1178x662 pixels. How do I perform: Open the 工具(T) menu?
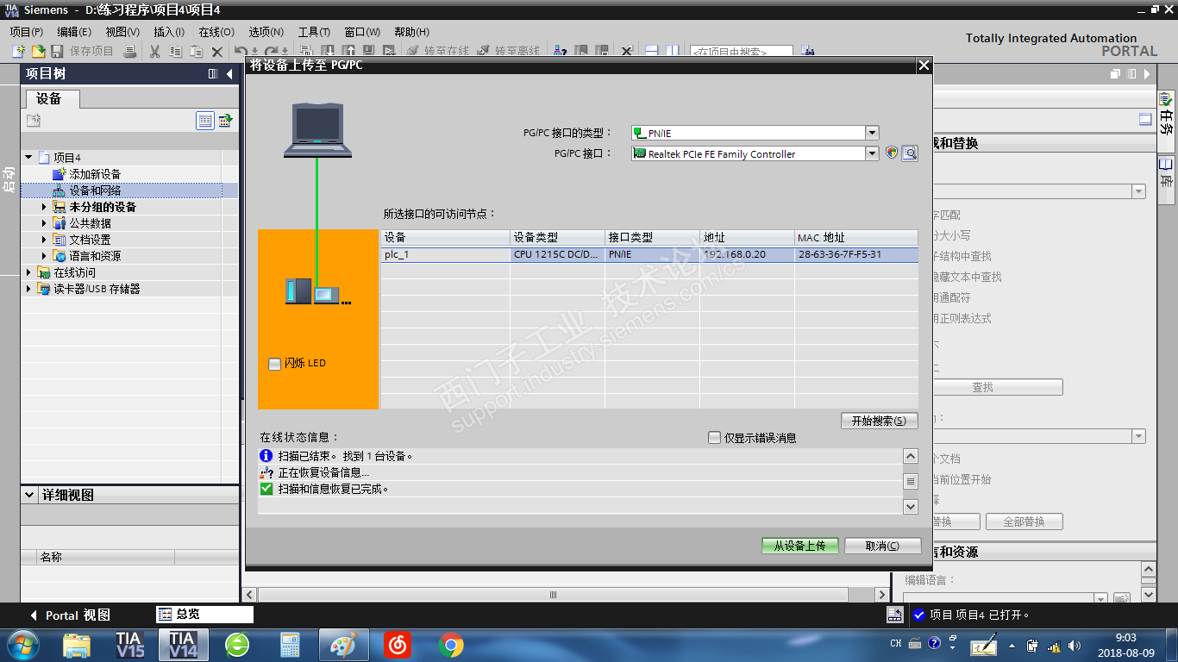(314, 32)
